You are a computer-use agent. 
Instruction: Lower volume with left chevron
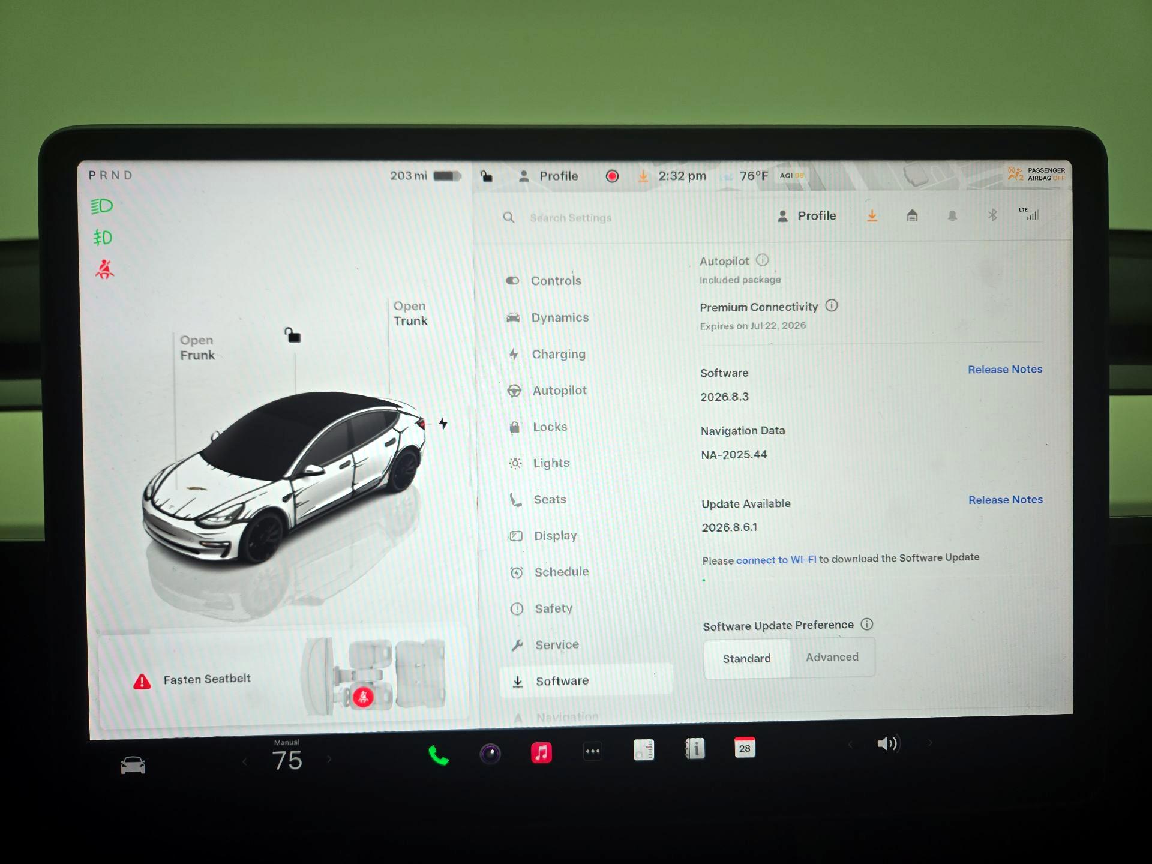pyautogui.click(x=850, y=745)
